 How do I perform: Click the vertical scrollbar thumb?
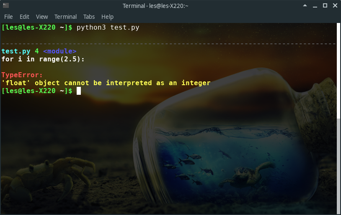[x=338, y=71]
